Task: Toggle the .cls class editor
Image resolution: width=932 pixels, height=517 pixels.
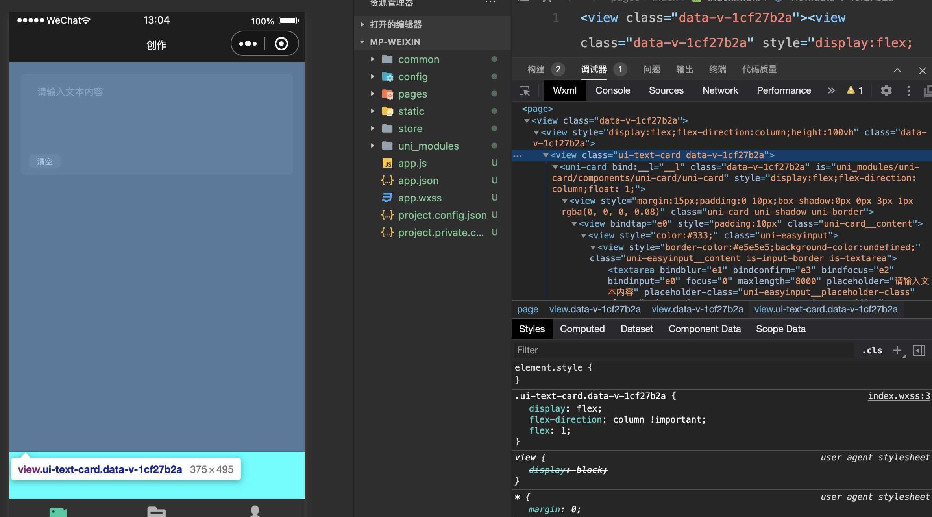Action: pos(872,350)
